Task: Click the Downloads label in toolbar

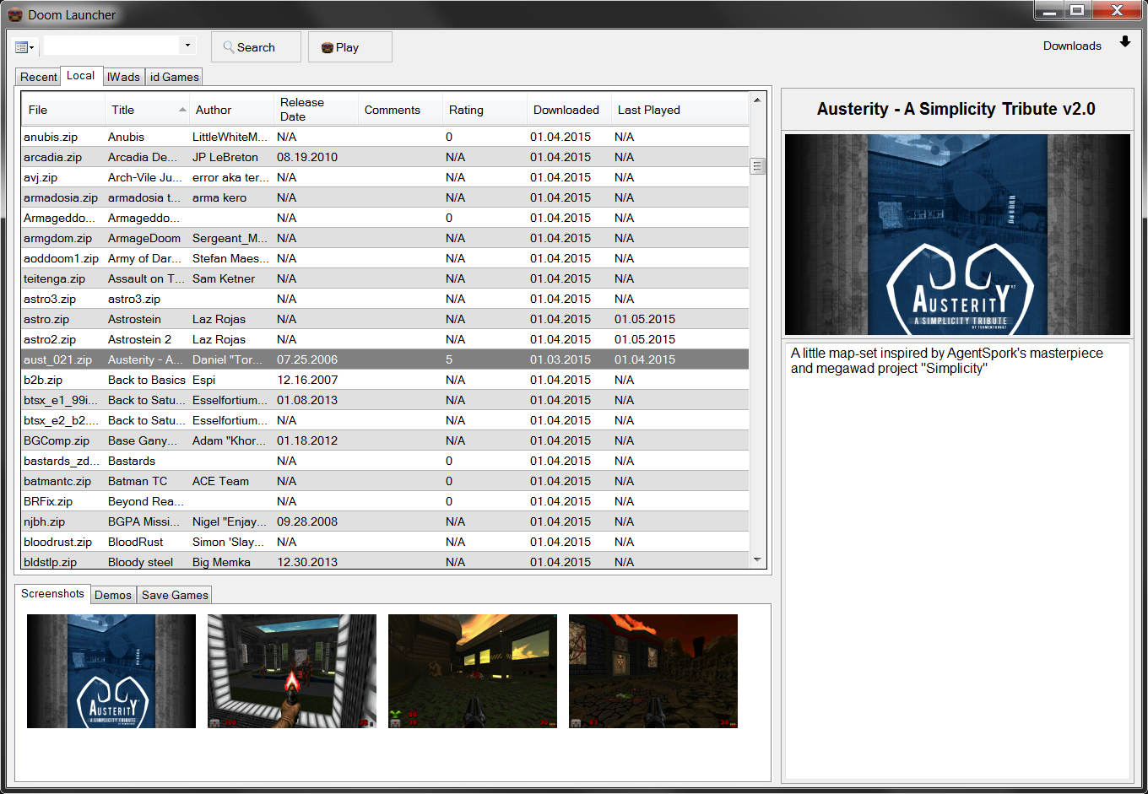Action: click(1072, 46)
